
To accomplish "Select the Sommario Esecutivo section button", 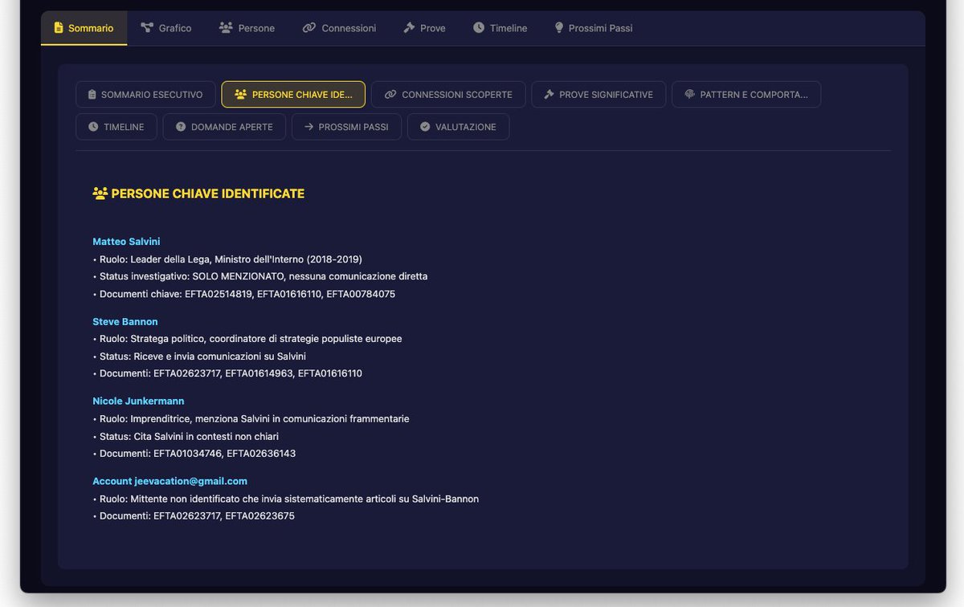I will 145,95.
